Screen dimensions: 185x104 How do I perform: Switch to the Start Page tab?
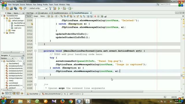(x=30, y=13)
